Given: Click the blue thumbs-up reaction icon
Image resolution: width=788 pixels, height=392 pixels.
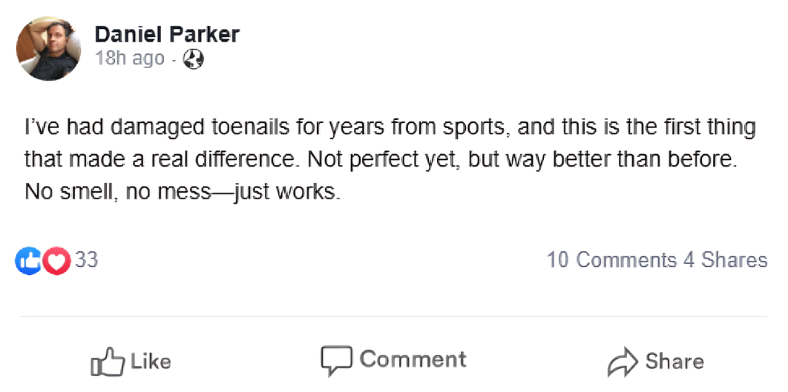Looking at the screenshot, I should 29,260.
